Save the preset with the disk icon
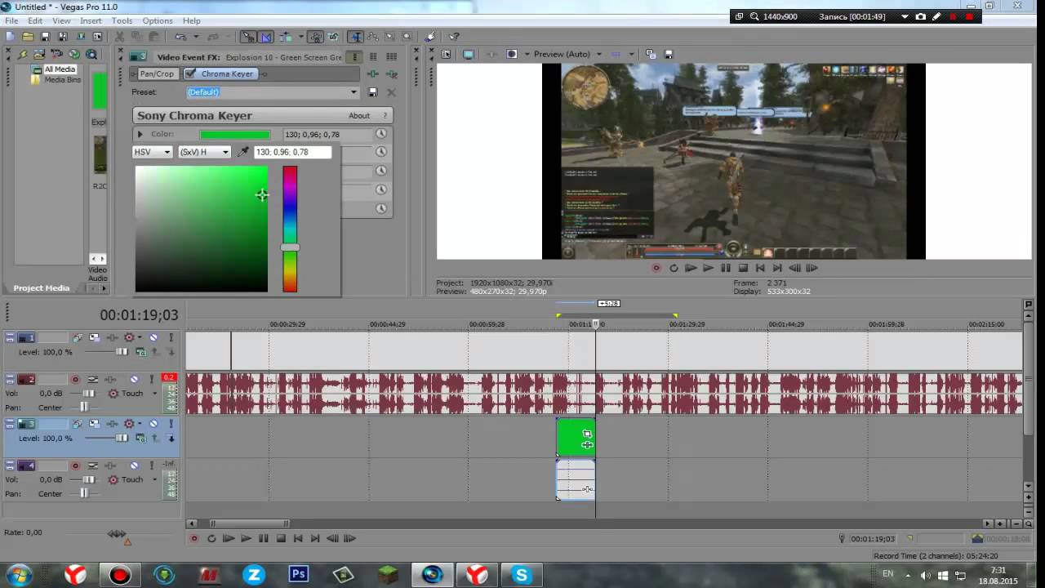 tap(373, 92)
